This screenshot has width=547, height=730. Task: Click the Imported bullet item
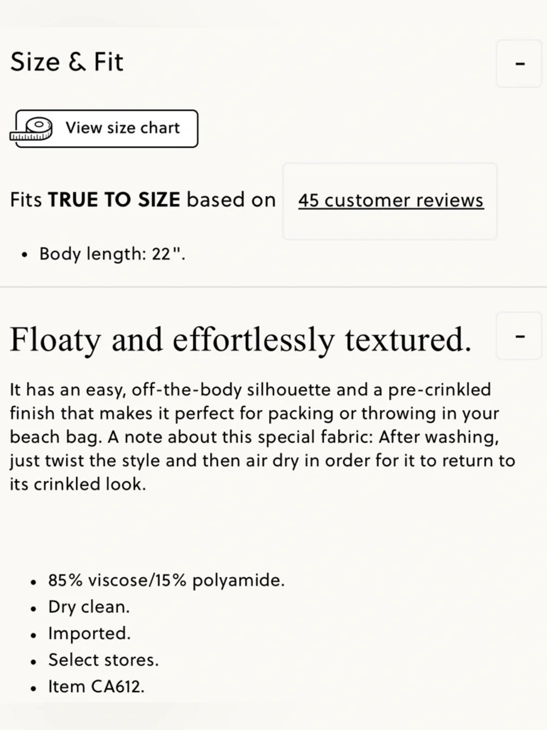click(x=89, y=633)
